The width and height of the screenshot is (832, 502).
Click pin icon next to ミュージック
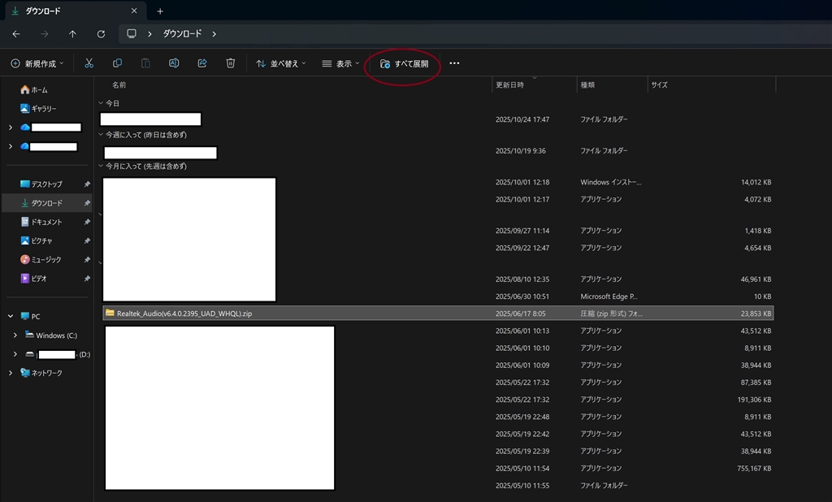pos(86,259)
